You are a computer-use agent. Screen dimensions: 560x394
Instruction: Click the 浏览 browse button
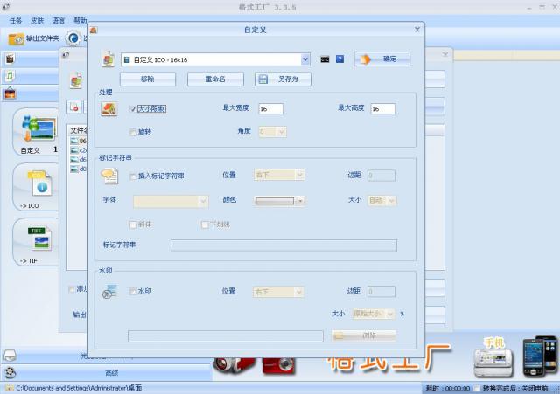tap(364, 335)
